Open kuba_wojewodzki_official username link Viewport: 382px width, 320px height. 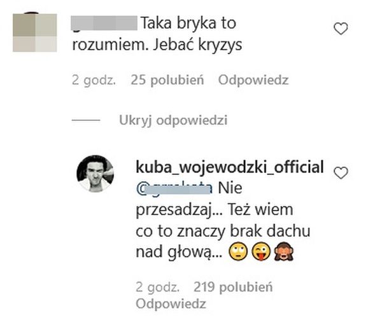(230, 167)
